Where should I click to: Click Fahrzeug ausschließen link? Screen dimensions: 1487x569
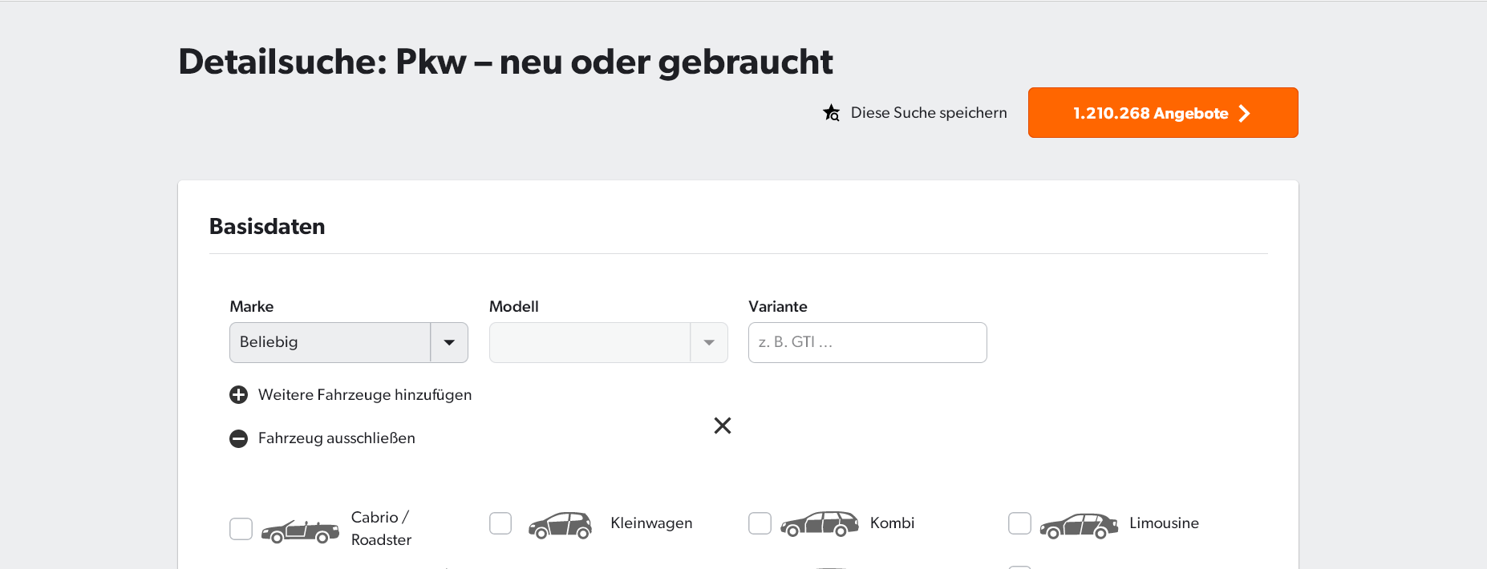click(336, 438)
